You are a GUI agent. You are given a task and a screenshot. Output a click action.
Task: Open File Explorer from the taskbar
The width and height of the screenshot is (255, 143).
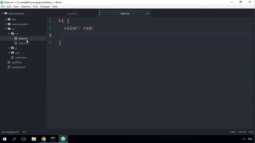coord(33,139)
